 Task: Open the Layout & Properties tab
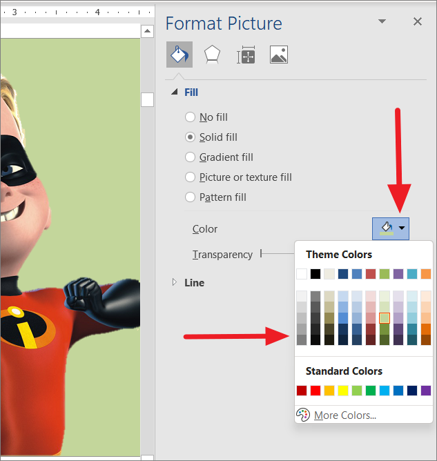tap(246, 55)
